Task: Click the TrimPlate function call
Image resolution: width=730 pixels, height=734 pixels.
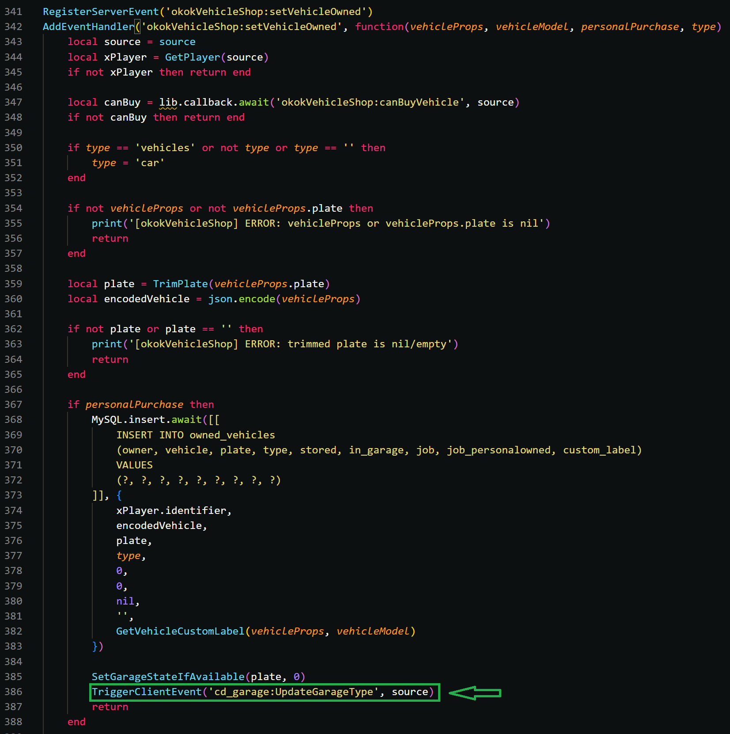Action: [x=180, y=284]
